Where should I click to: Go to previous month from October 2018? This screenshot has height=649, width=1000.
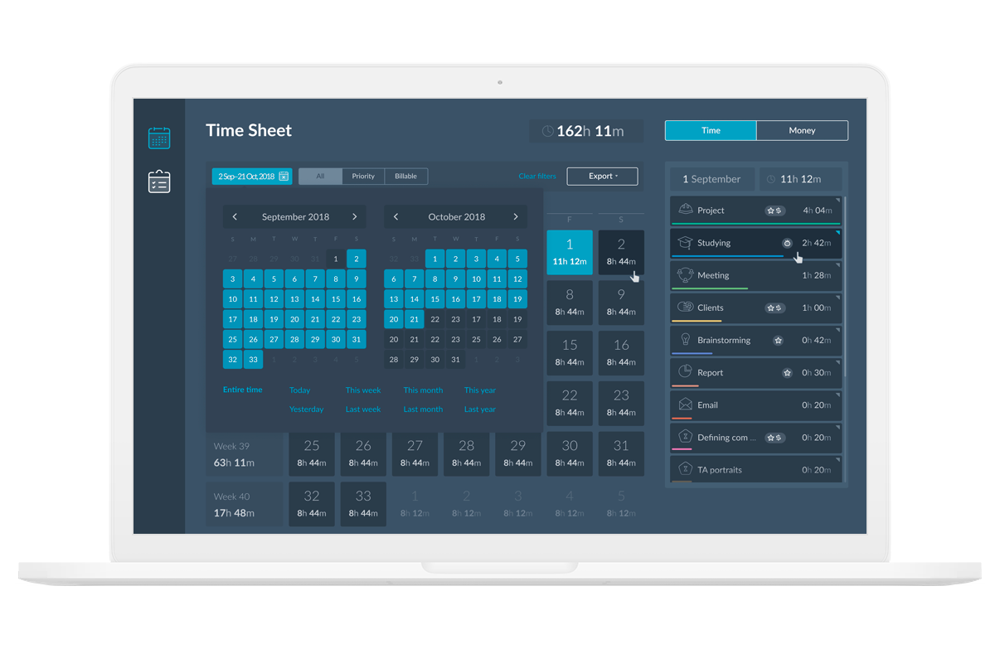[396, 217]
